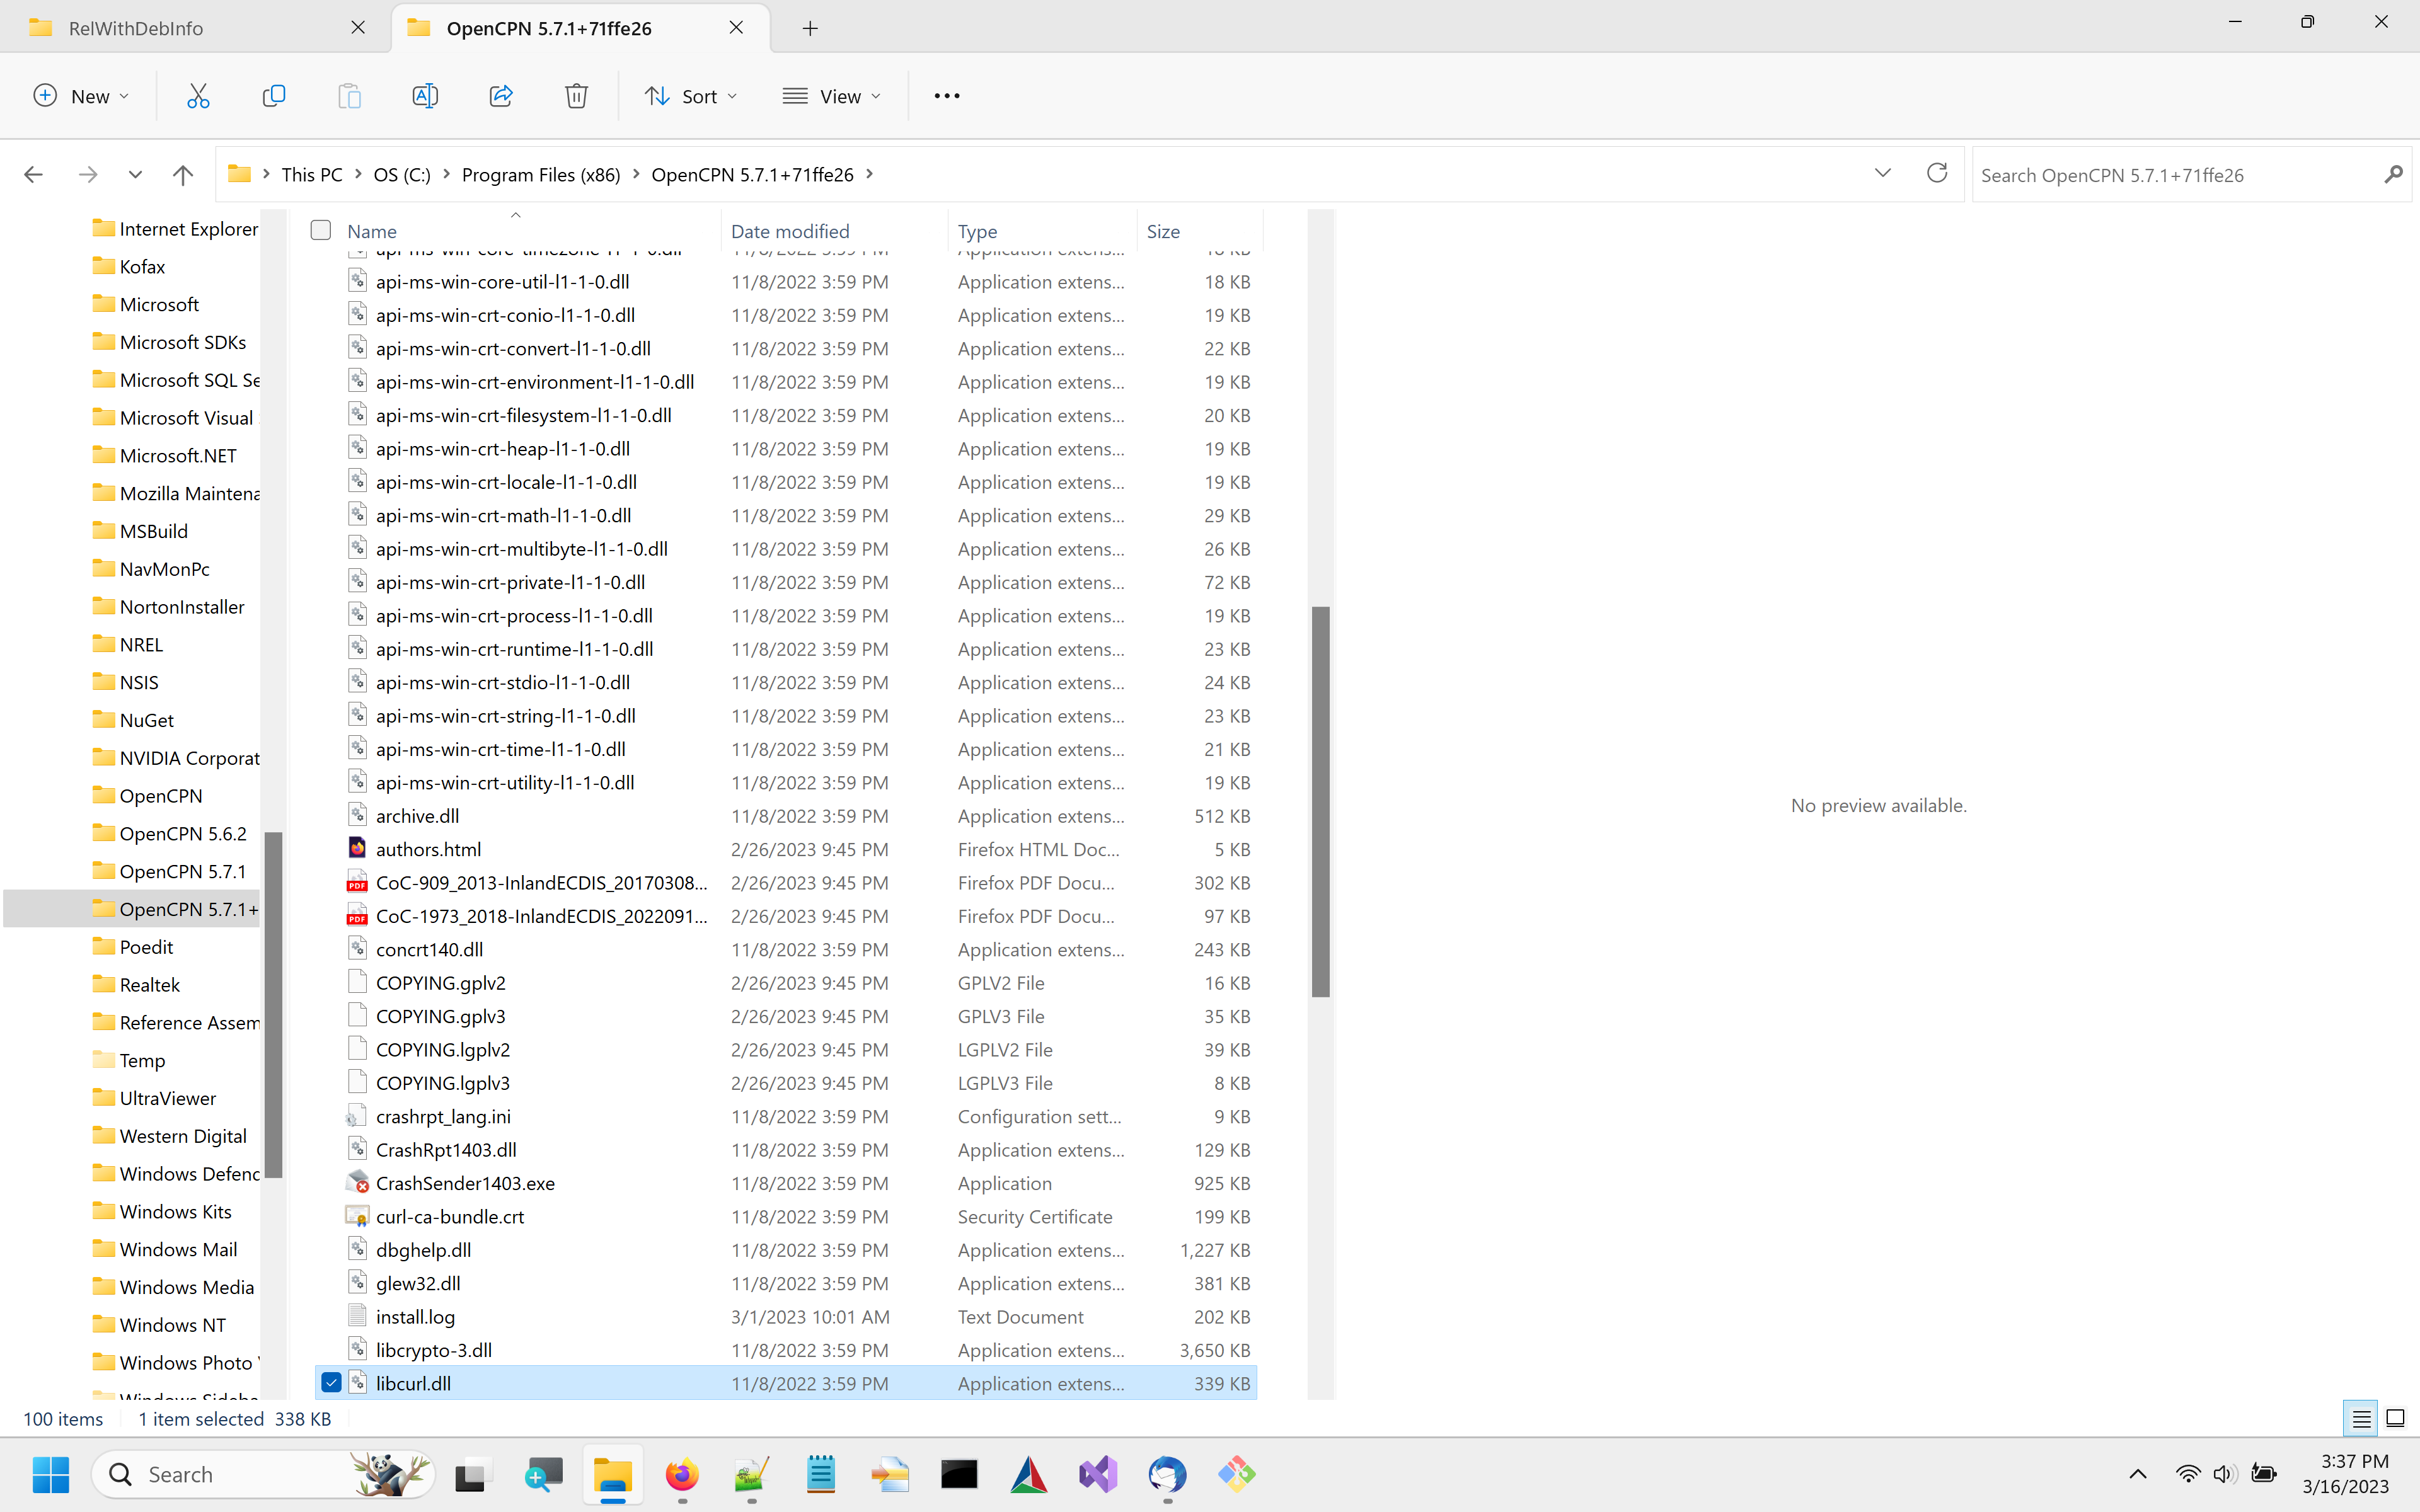Select the Copy icon in the toolbar

tap(273, 95)
